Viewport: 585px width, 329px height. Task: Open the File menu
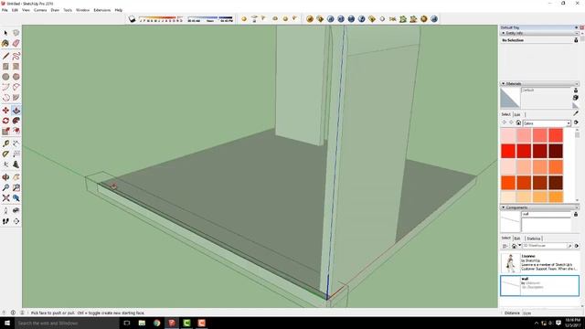[5, 10]
